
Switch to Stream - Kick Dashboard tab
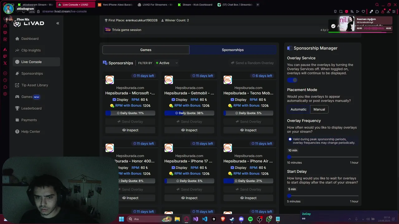195,5
